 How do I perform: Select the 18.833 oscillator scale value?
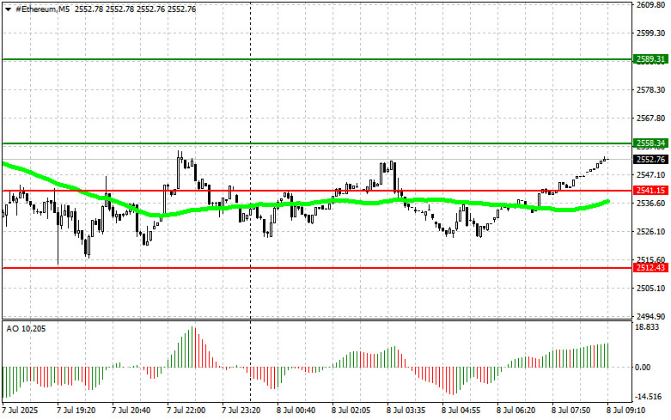647,327
